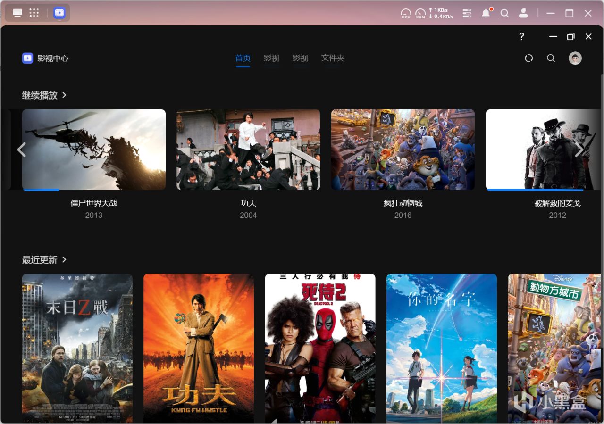
Task: Open the app grid launcher
Action: [x=34, y=13]
